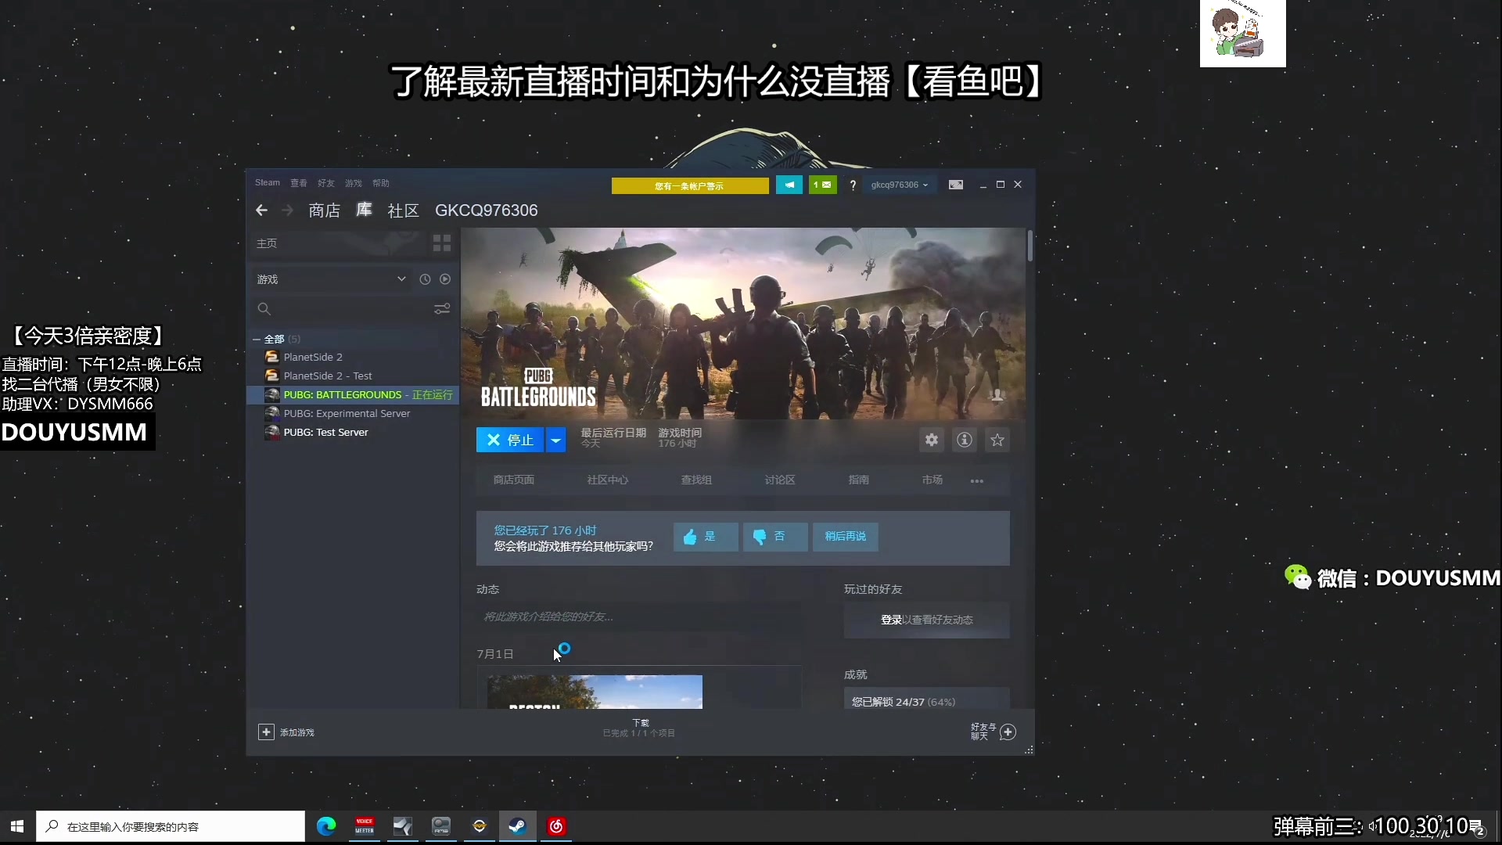1502x845 pixels.
Task: Open the collections grid view icon
Action: pyautogui.click(x=442, y=243)
